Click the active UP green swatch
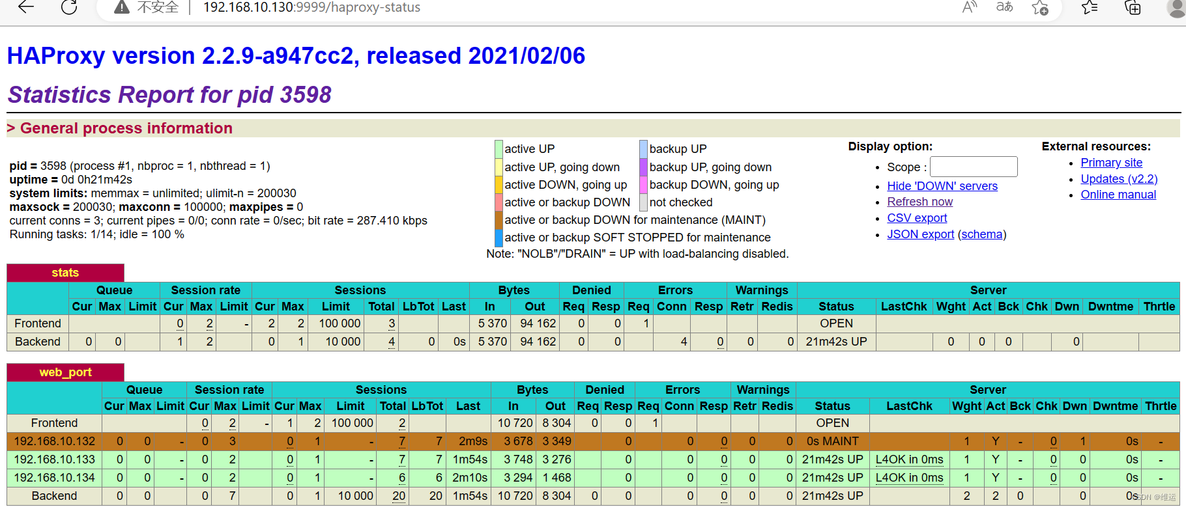This screenshot has width=1186, height=507. point(499,149)
